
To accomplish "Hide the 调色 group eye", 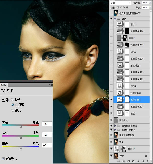I will (111, 19).
